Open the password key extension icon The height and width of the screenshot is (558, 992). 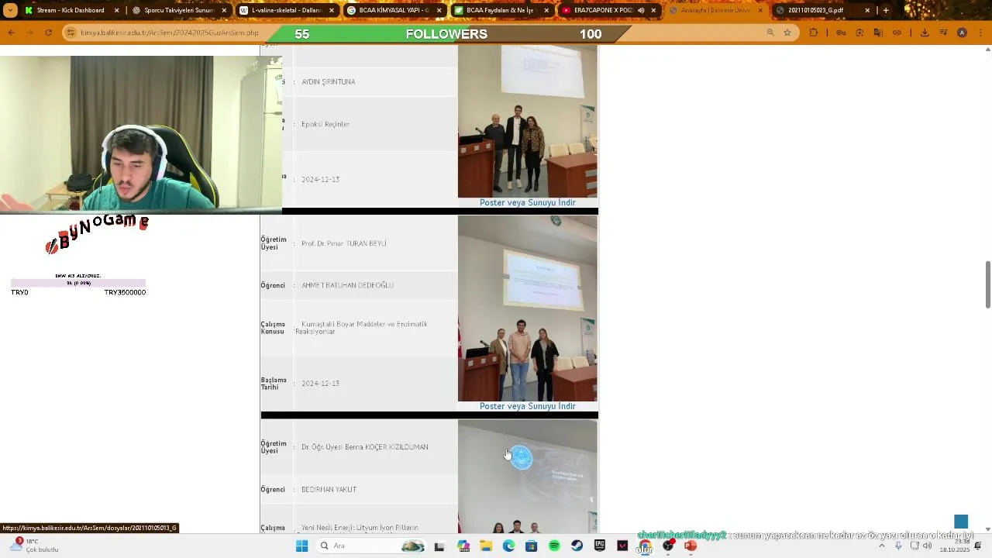click(x=841, y=33)
